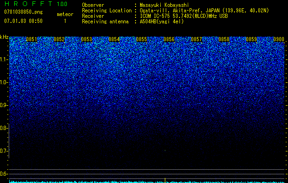This screenshot has height=183, width=288.
Task: Click the kHz axis unit label
Action: (4, 37)
